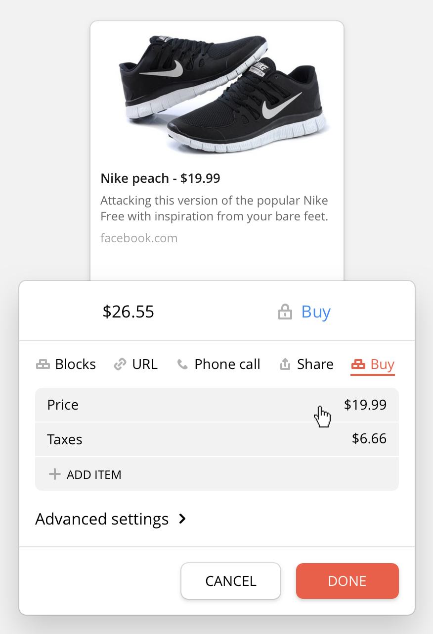Click the red Buy tab icon
Image resolution: width=433 pixels, height=634 pixels.
[358, 365]
